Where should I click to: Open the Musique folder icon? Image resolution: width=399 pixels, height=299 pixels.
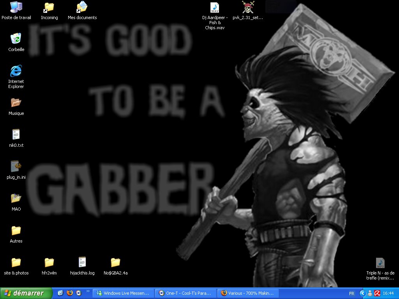pos(16,107)
